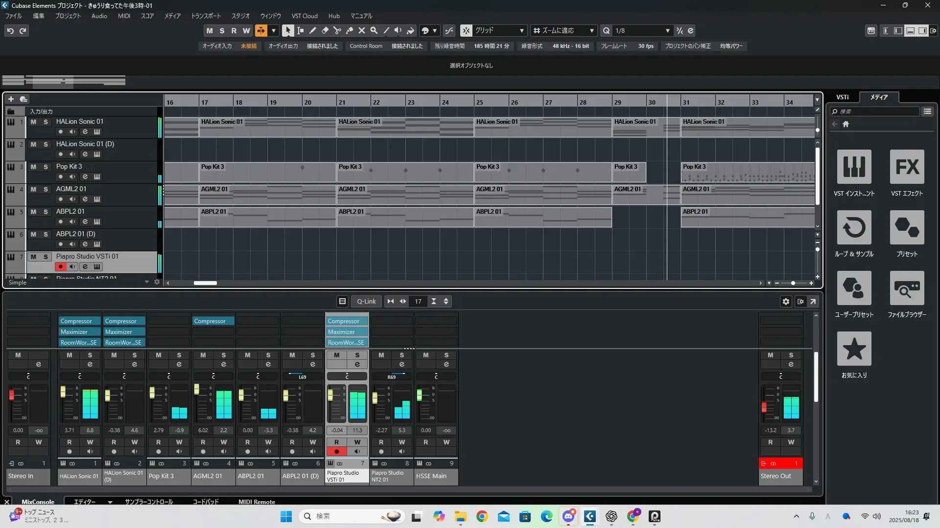Click the Q-Link button in MixConsole
This screenshot has width=940, height=528.
coord(366,302)
